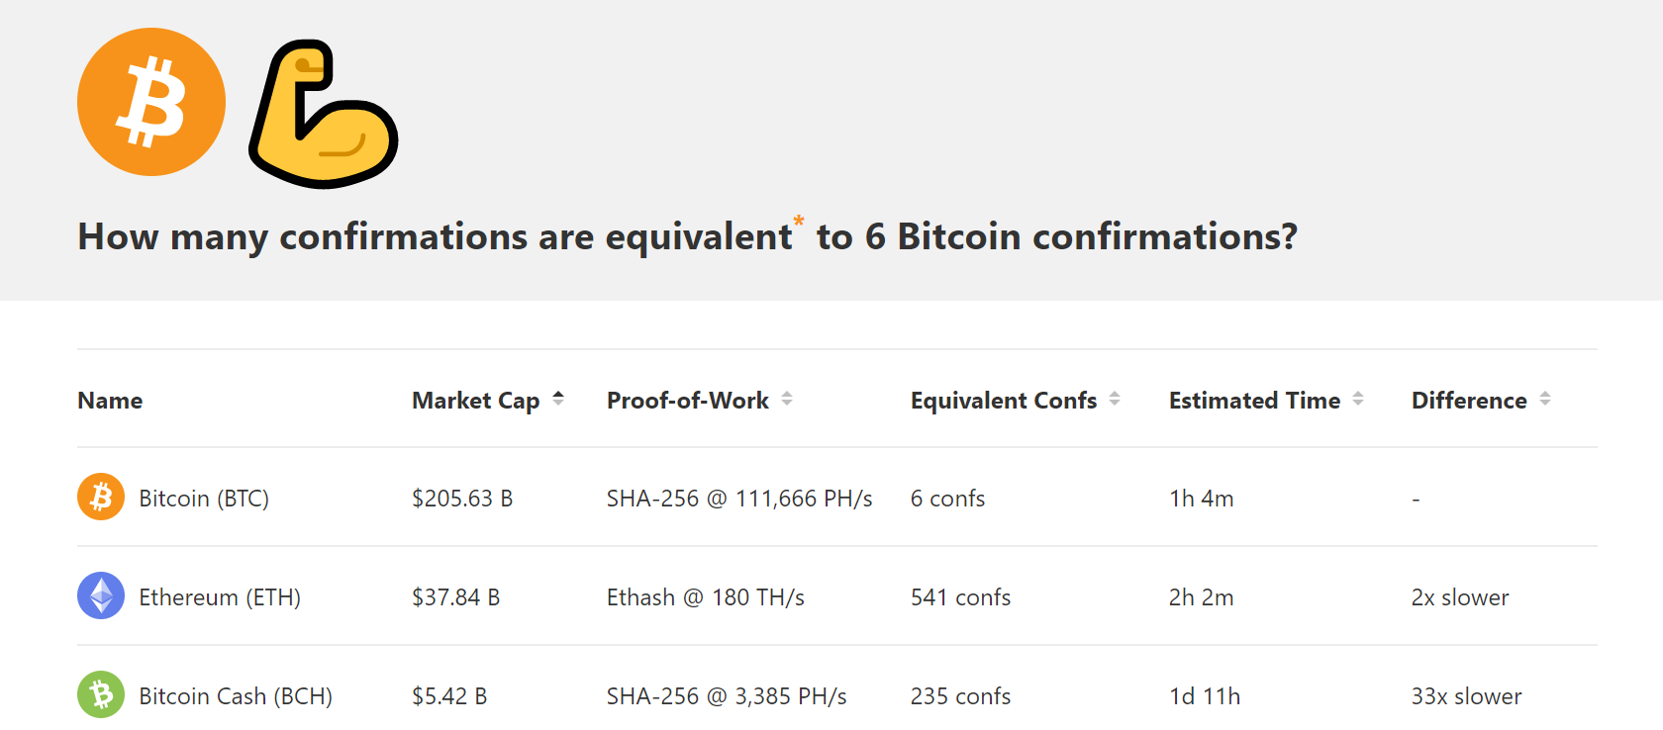Click the orange asterisk footnote marker
This screenshot has width=1663, height=730.
(x=798, y=222)
